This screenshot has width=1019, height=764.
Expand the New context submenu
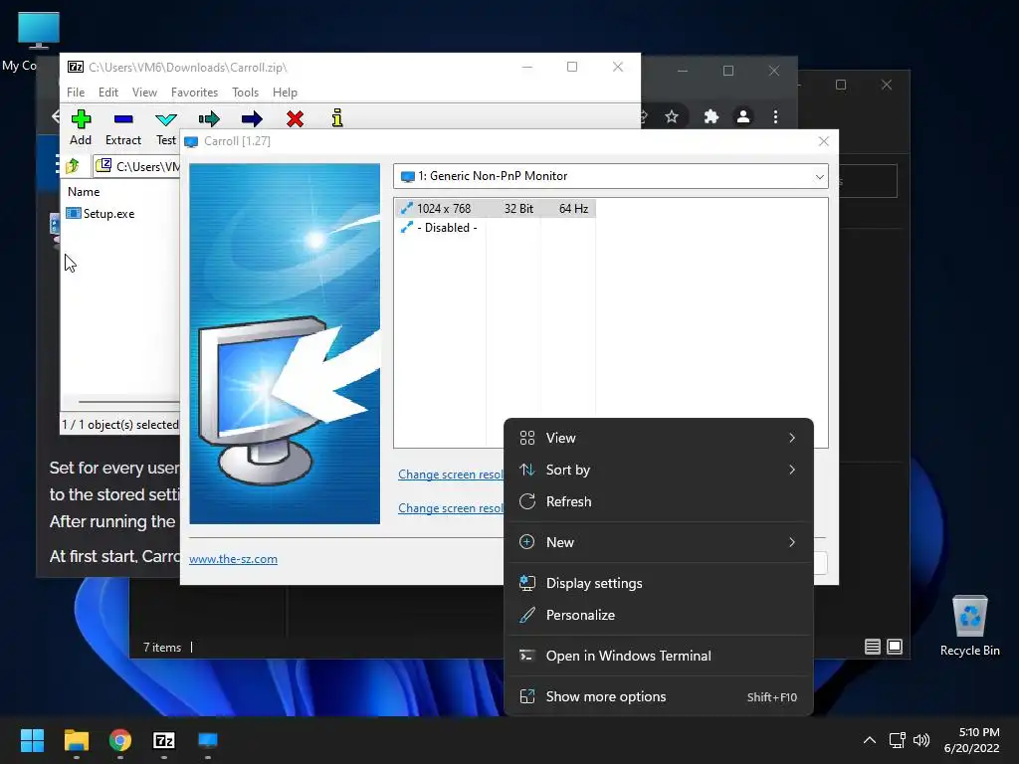tap(658, 542)
